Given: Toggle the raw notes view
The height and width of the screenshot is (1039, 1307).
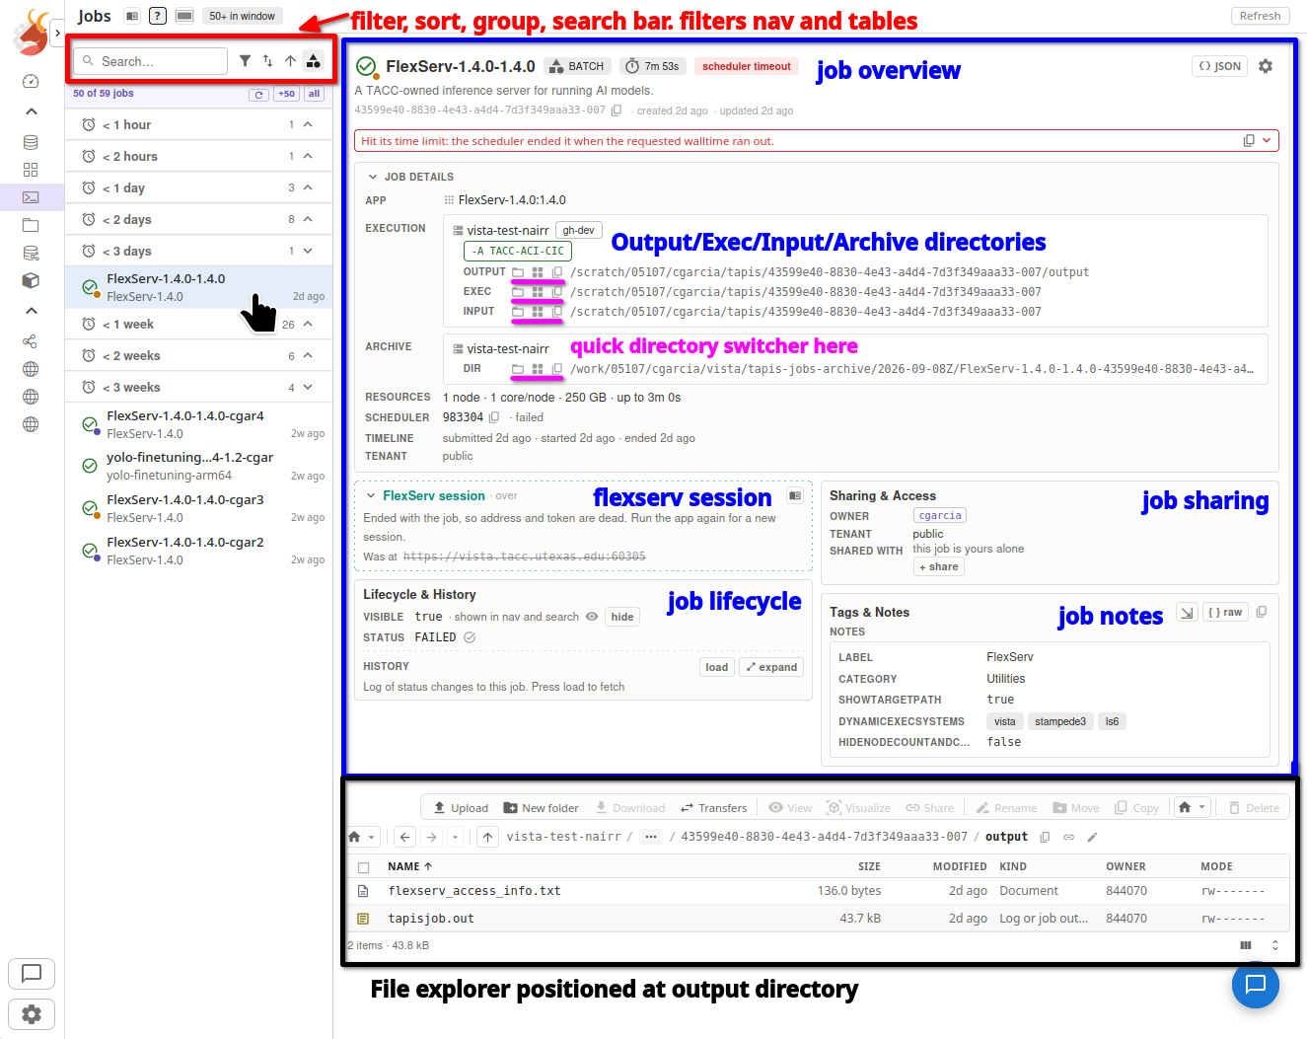Looking at the screenshot, I should click(x=1225, y=612).
